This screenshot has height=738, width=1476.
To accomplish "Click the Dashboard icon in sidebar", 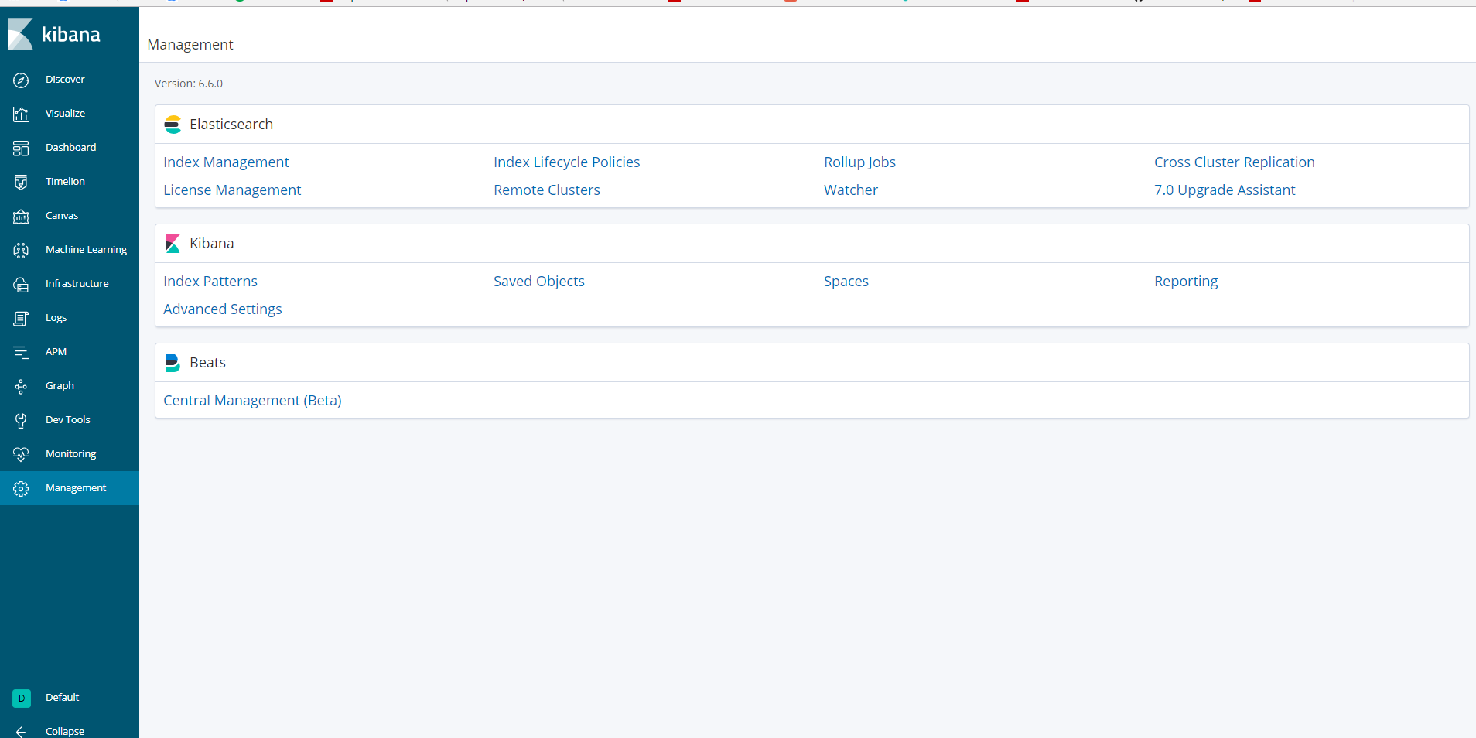I will 21,148.
